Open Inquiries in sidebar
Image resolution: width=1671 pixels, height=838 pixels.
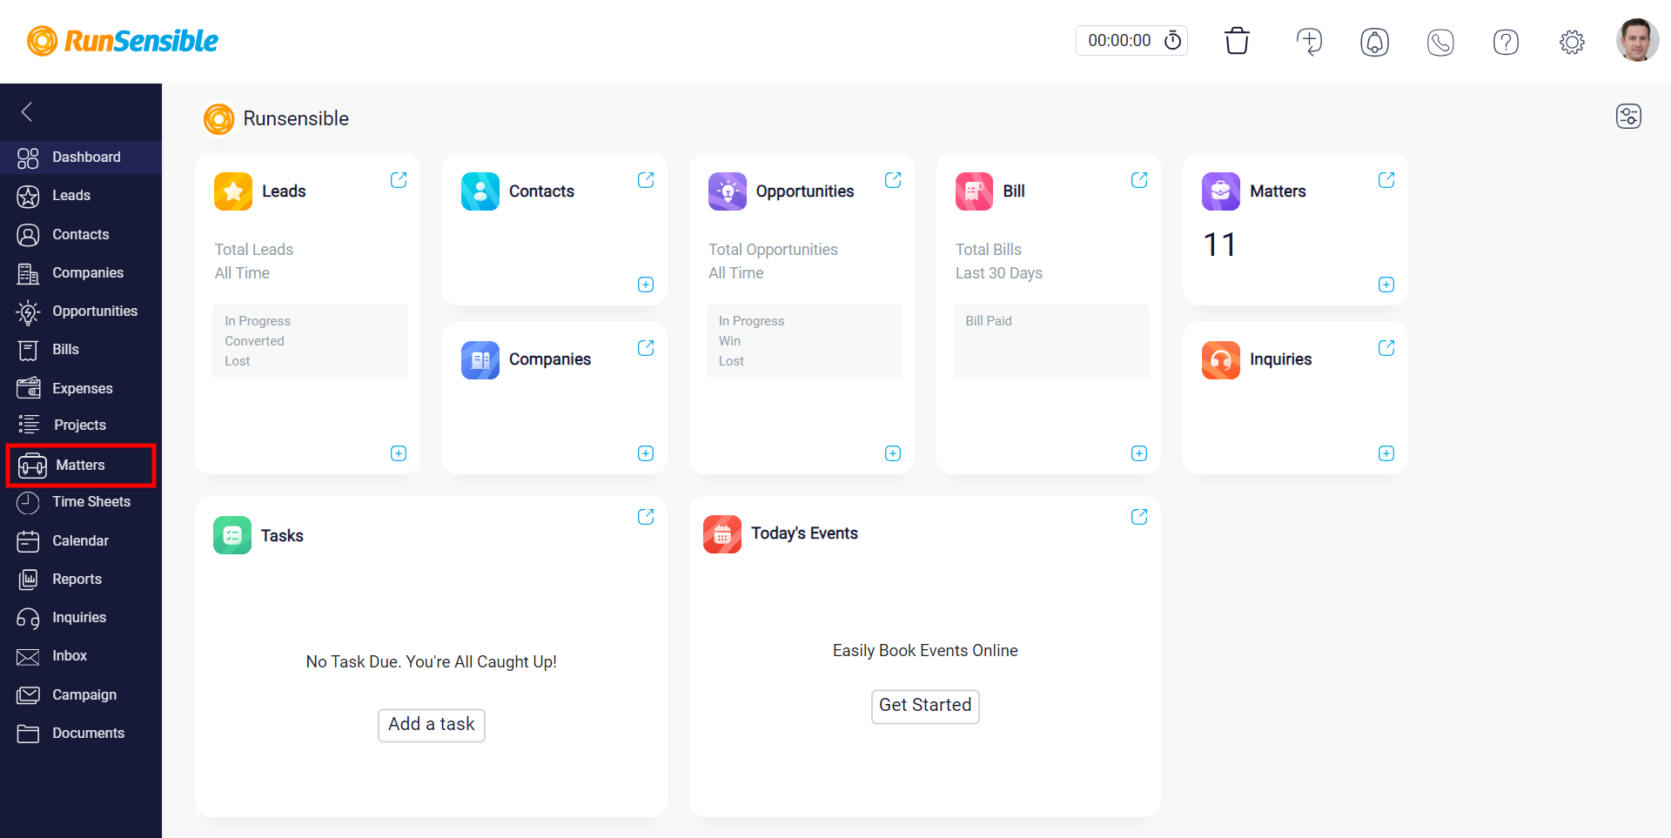tap(81, 617)
